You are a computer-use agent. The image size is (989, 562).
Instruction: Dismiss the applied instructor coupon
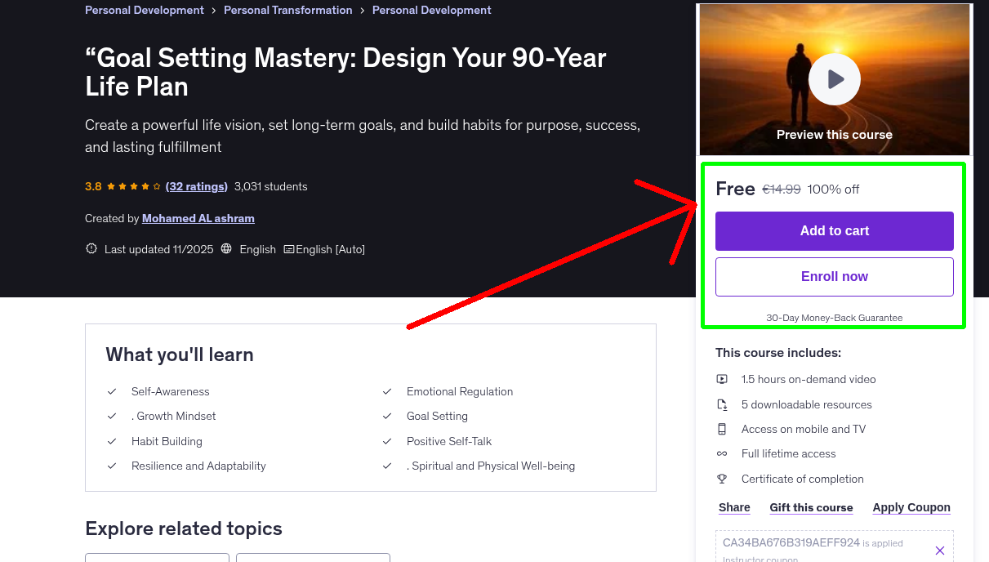click(x=940, y=550)
